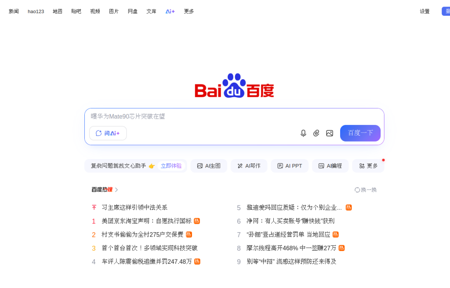The height and width of the screenshot is (288, 450).
Task: Click the refresh icon beside 换一换
Action: (x=357, y=190)
